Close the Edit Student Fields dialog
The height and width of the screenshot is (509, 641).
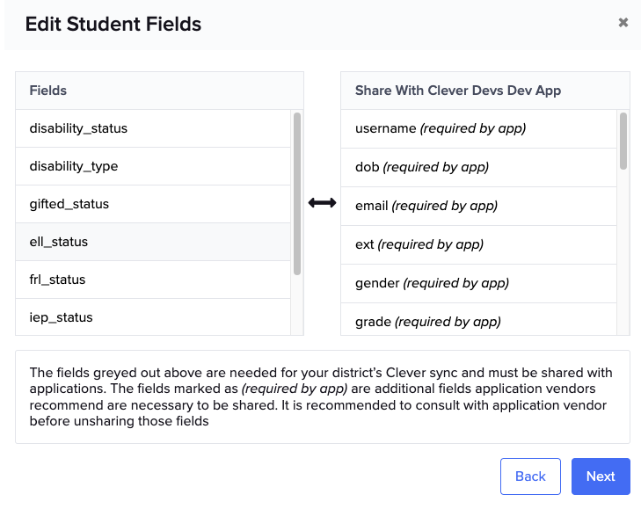coord(623,23)
